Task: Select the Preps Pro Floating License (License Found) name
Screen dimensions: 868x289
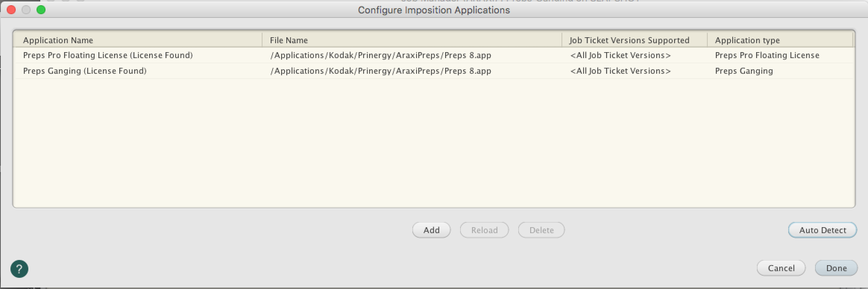Action: pyautogui.click(x=108, y=55)
